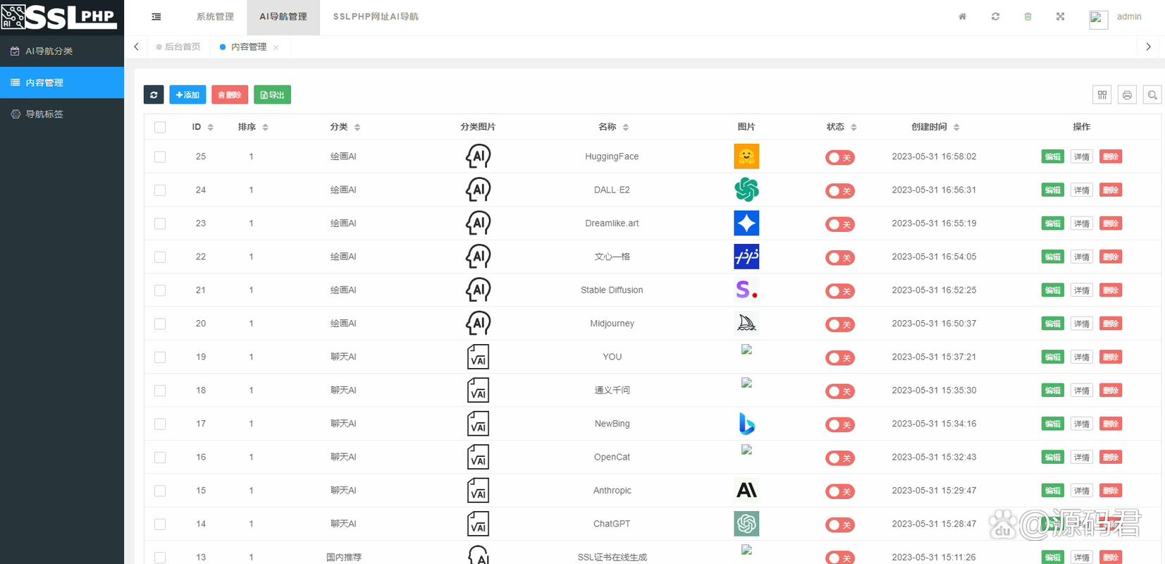1165x564 pixels.
Task: Click the refresh icon in the top bar
Action: (x=995, y=16)
